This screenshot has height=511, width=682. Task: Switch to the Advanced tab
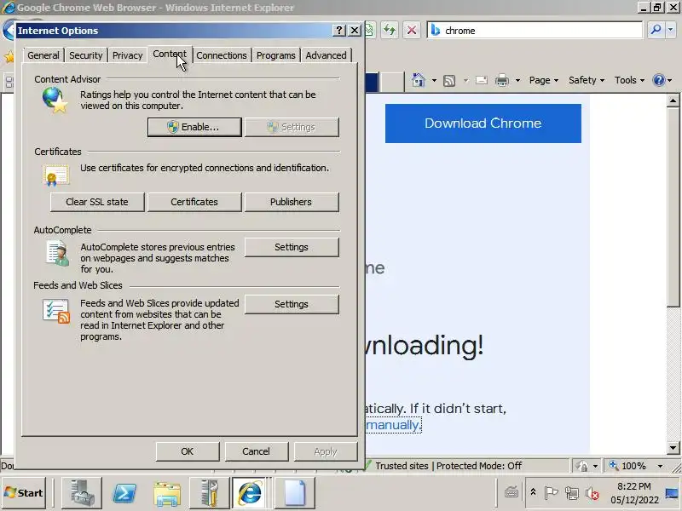point(326,55)
